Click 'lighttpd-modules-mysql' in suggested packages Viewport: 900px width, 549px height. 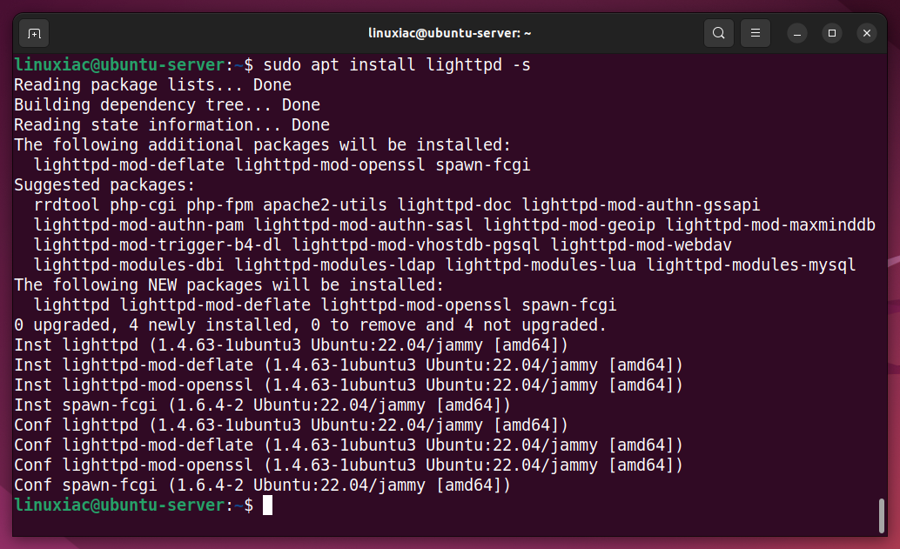[x=751, y=265]
